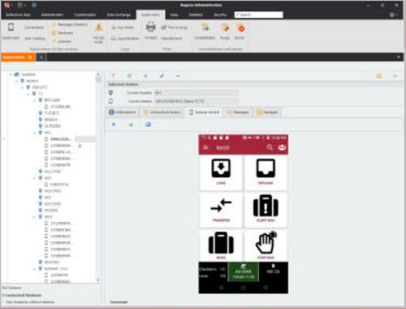The height and width of the screenshot is (309, 406).
Task: Click the Purge icon in ribbon
Action: coord(225,28)
